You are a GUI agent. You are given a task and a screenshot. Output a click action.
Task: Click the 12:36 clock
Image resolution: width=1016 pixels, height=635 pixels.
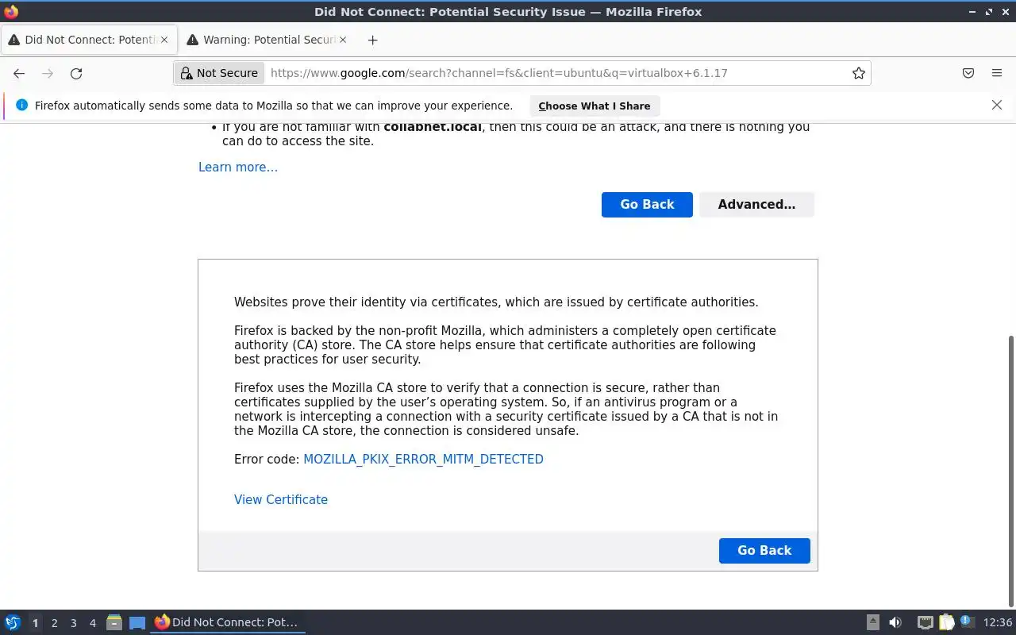[x=998, y=622]
